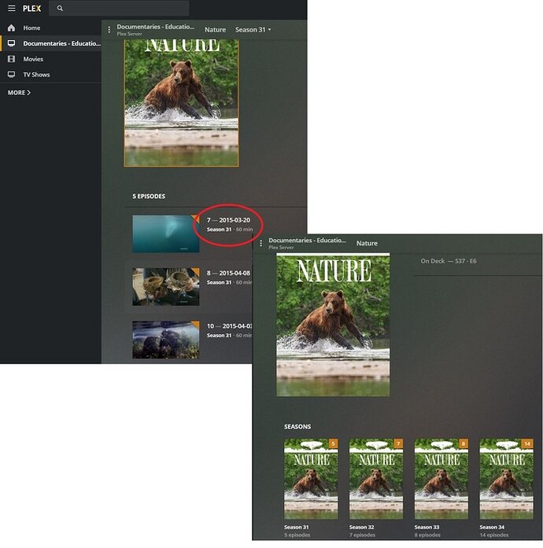Open the Season 31 dropdown
Viewport: 543px width, 548px height.
click(253, 30)
